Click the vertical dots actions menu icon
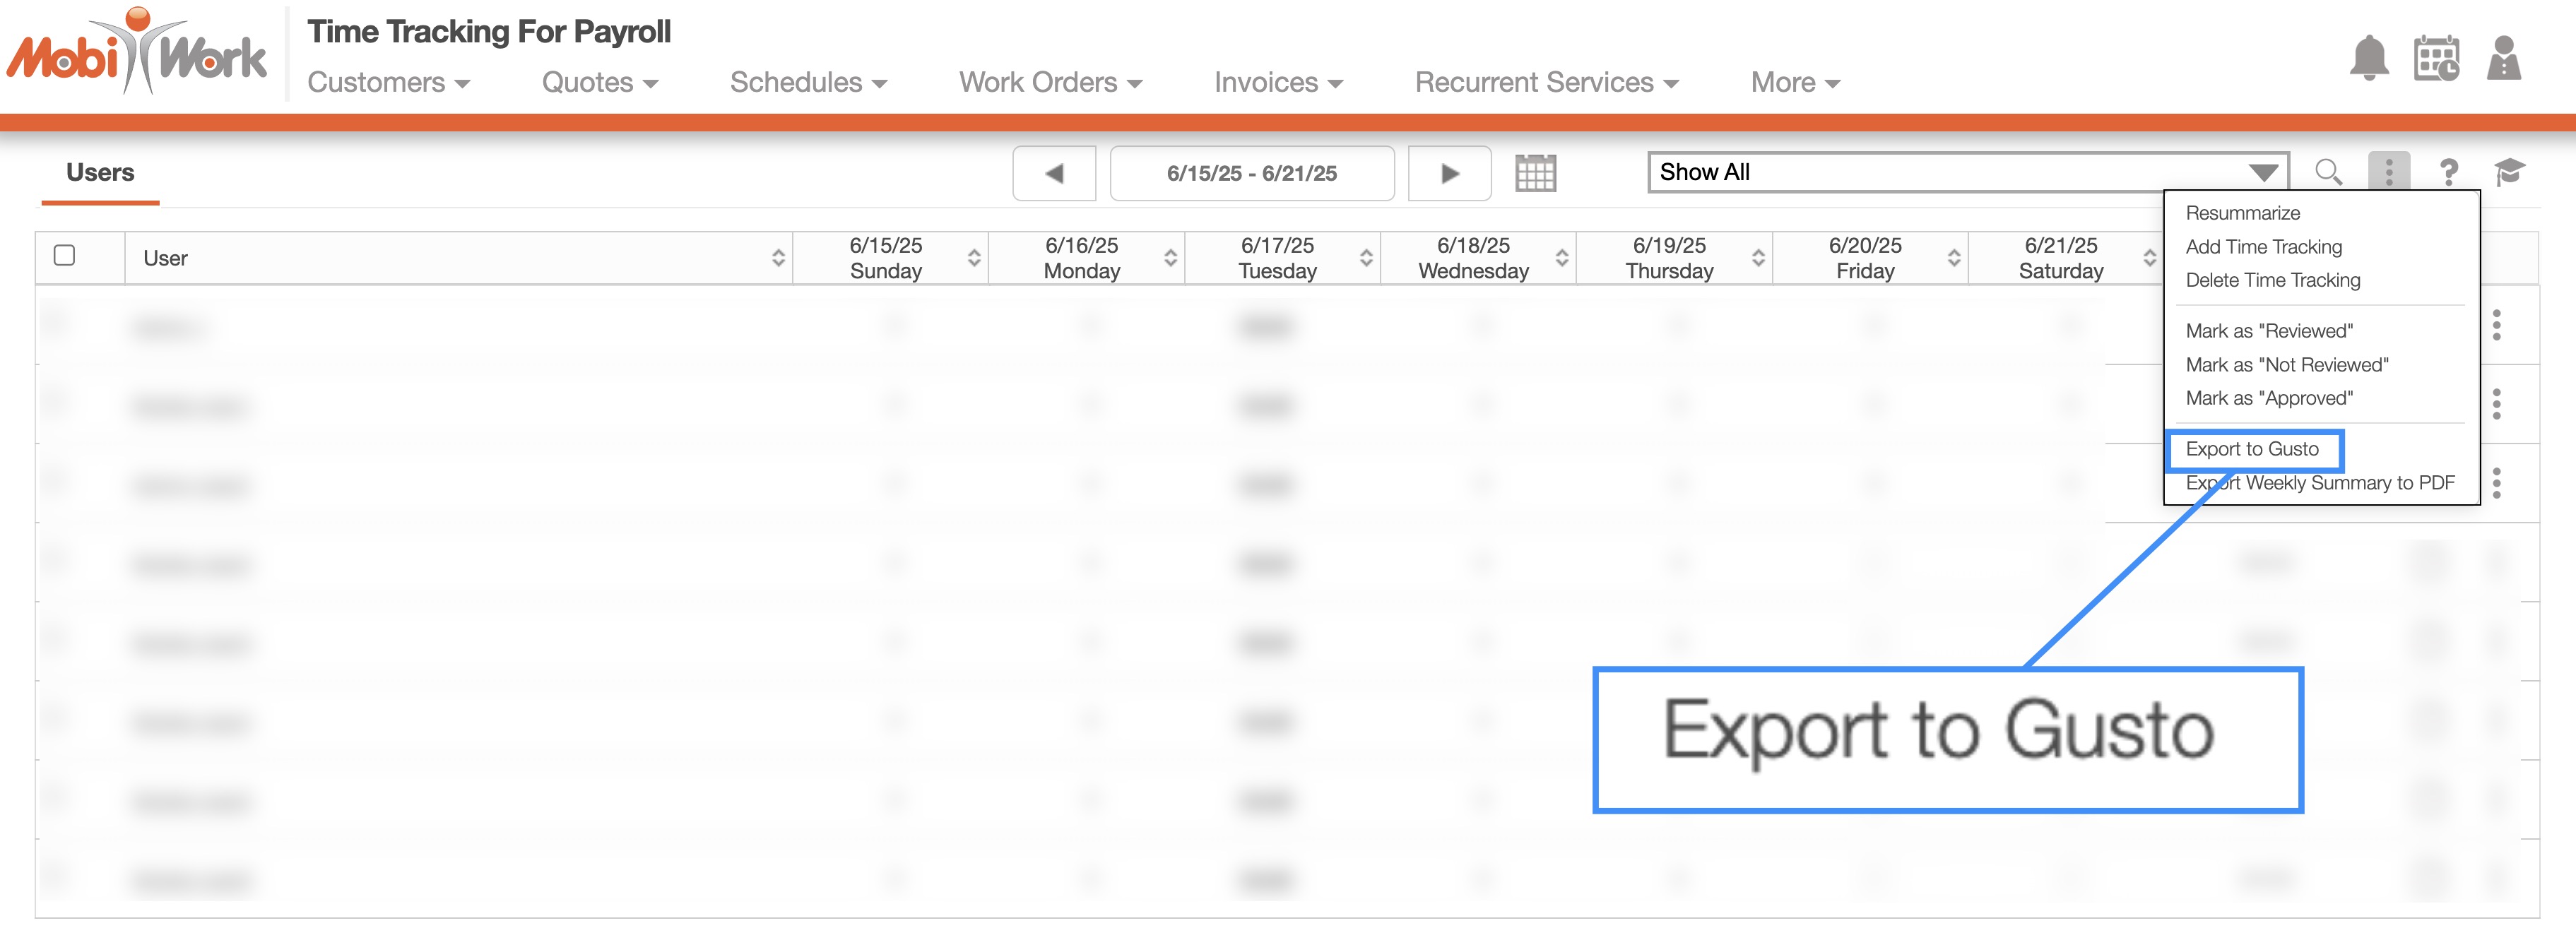Viewport: 2576px width, 952px height. 2388,172
